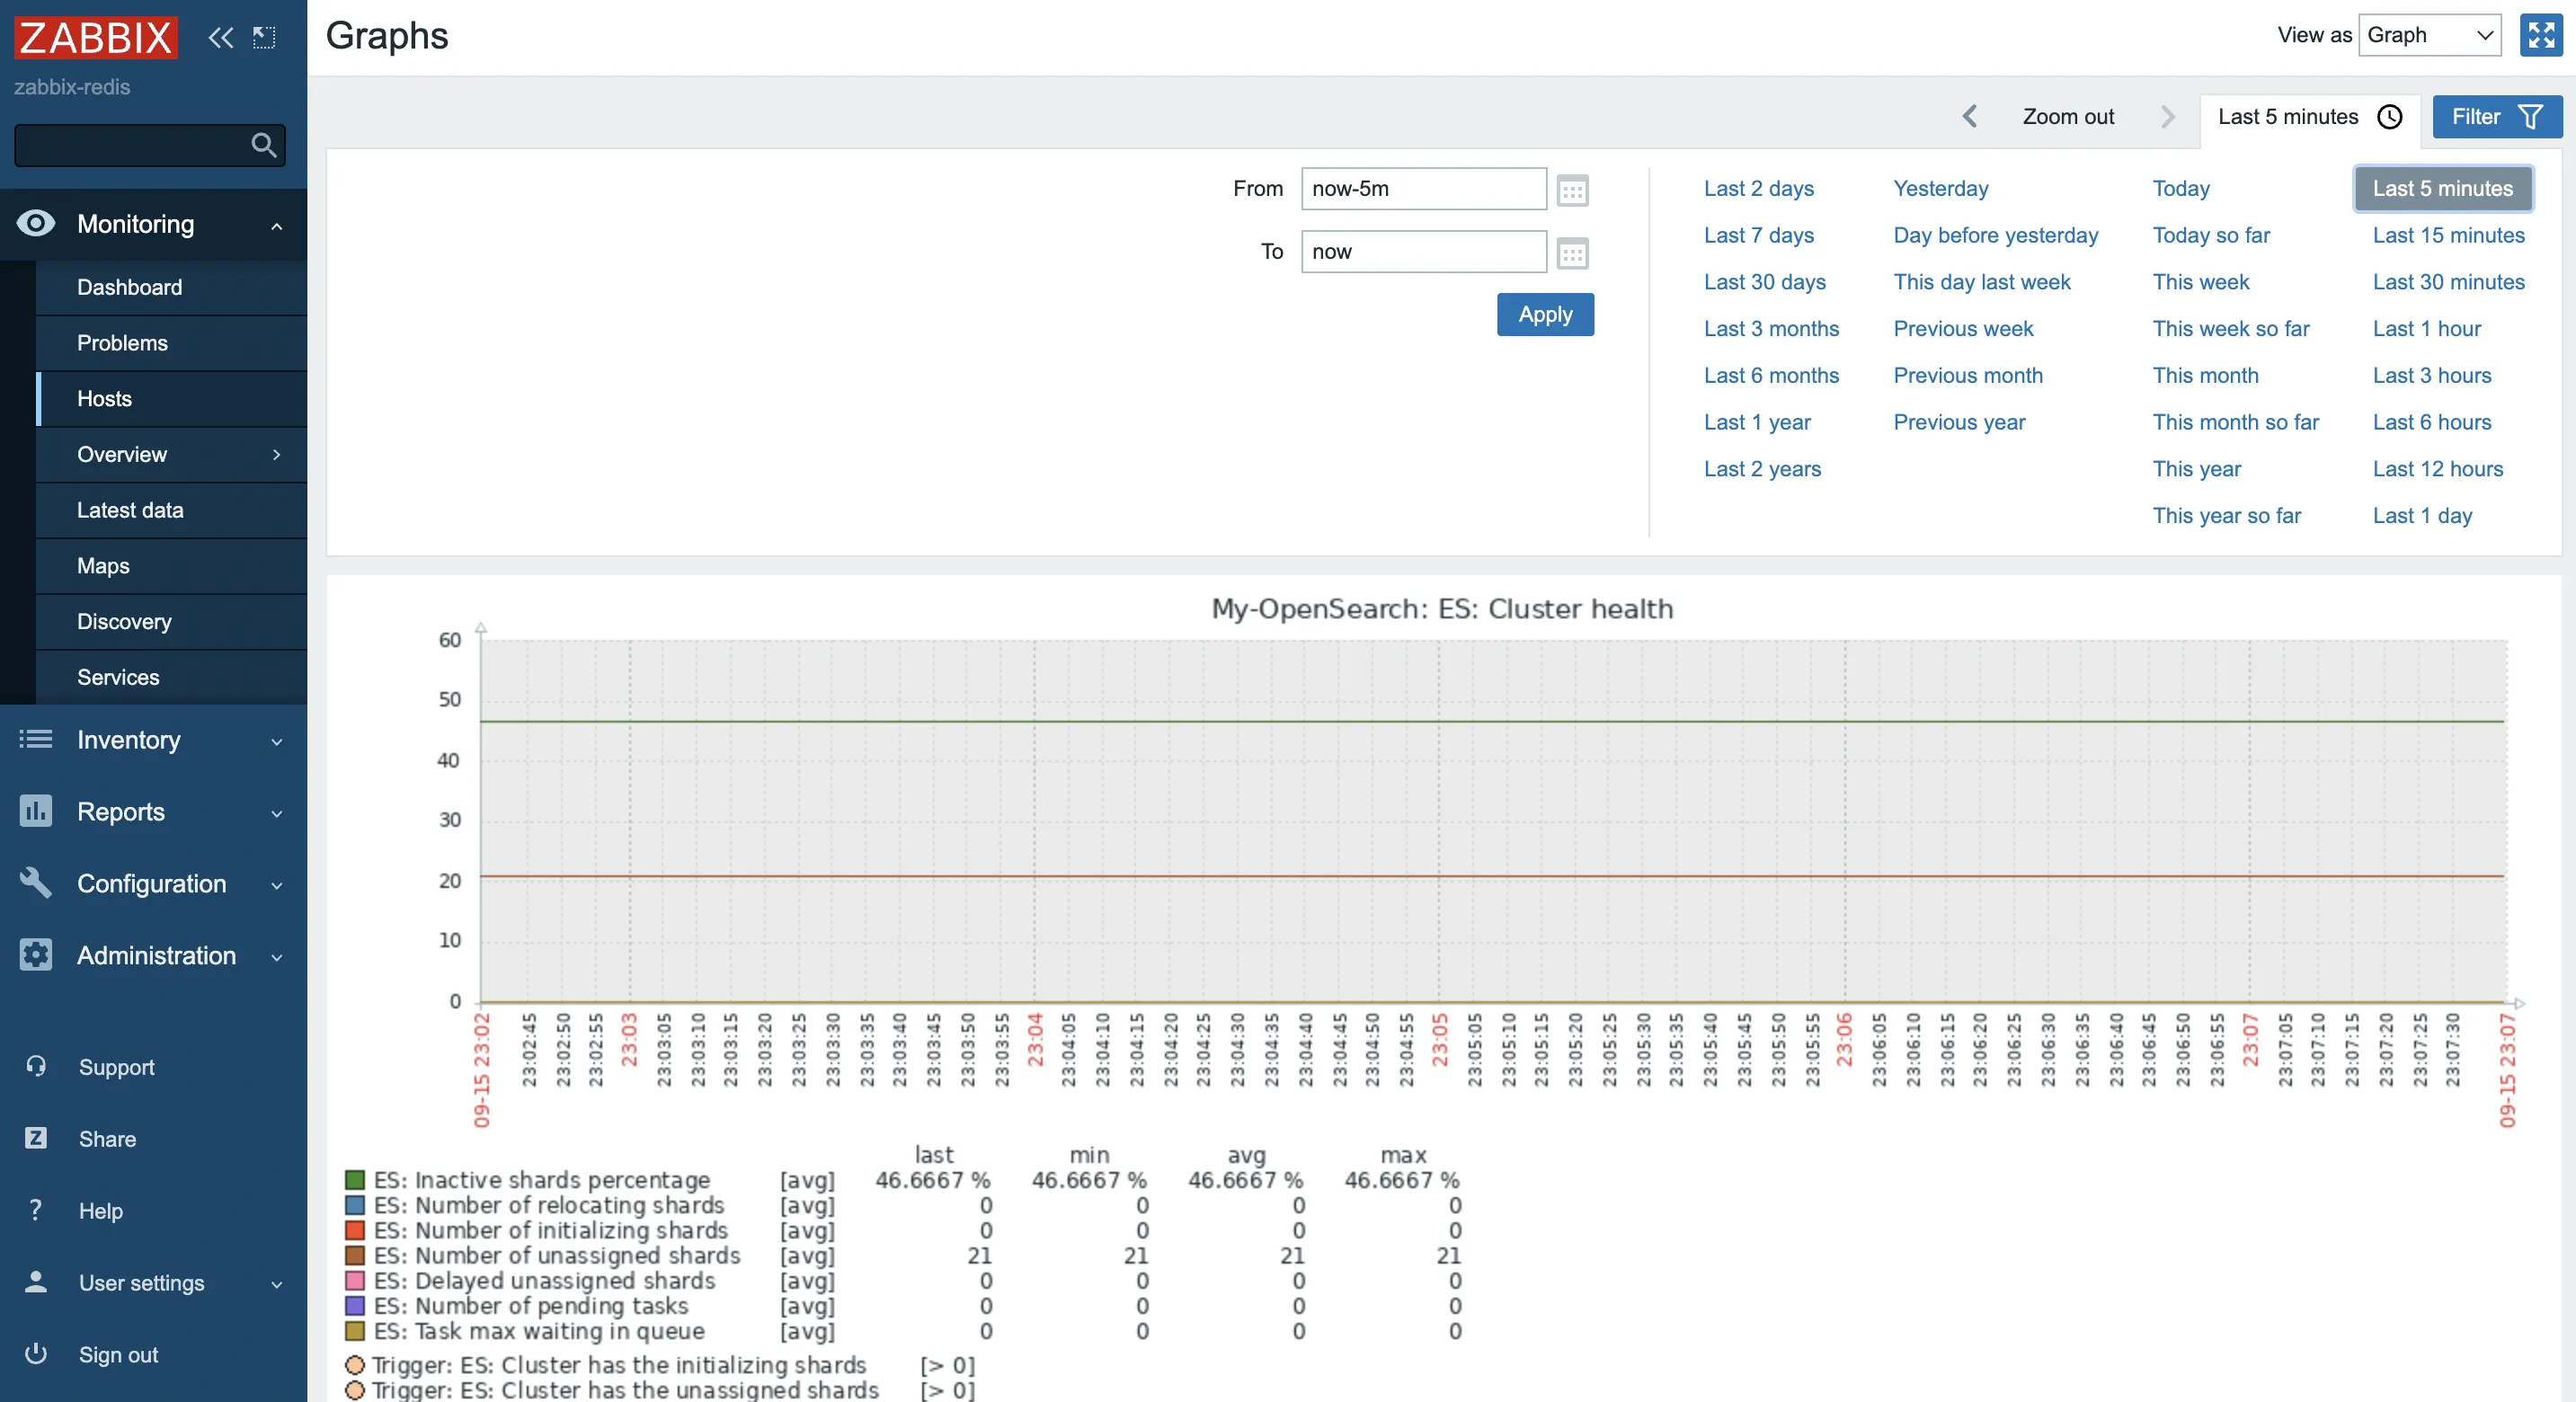This screenshot has width=2576, height=1402.
Task: Click the Apply button
Action: click(1544, 314)
